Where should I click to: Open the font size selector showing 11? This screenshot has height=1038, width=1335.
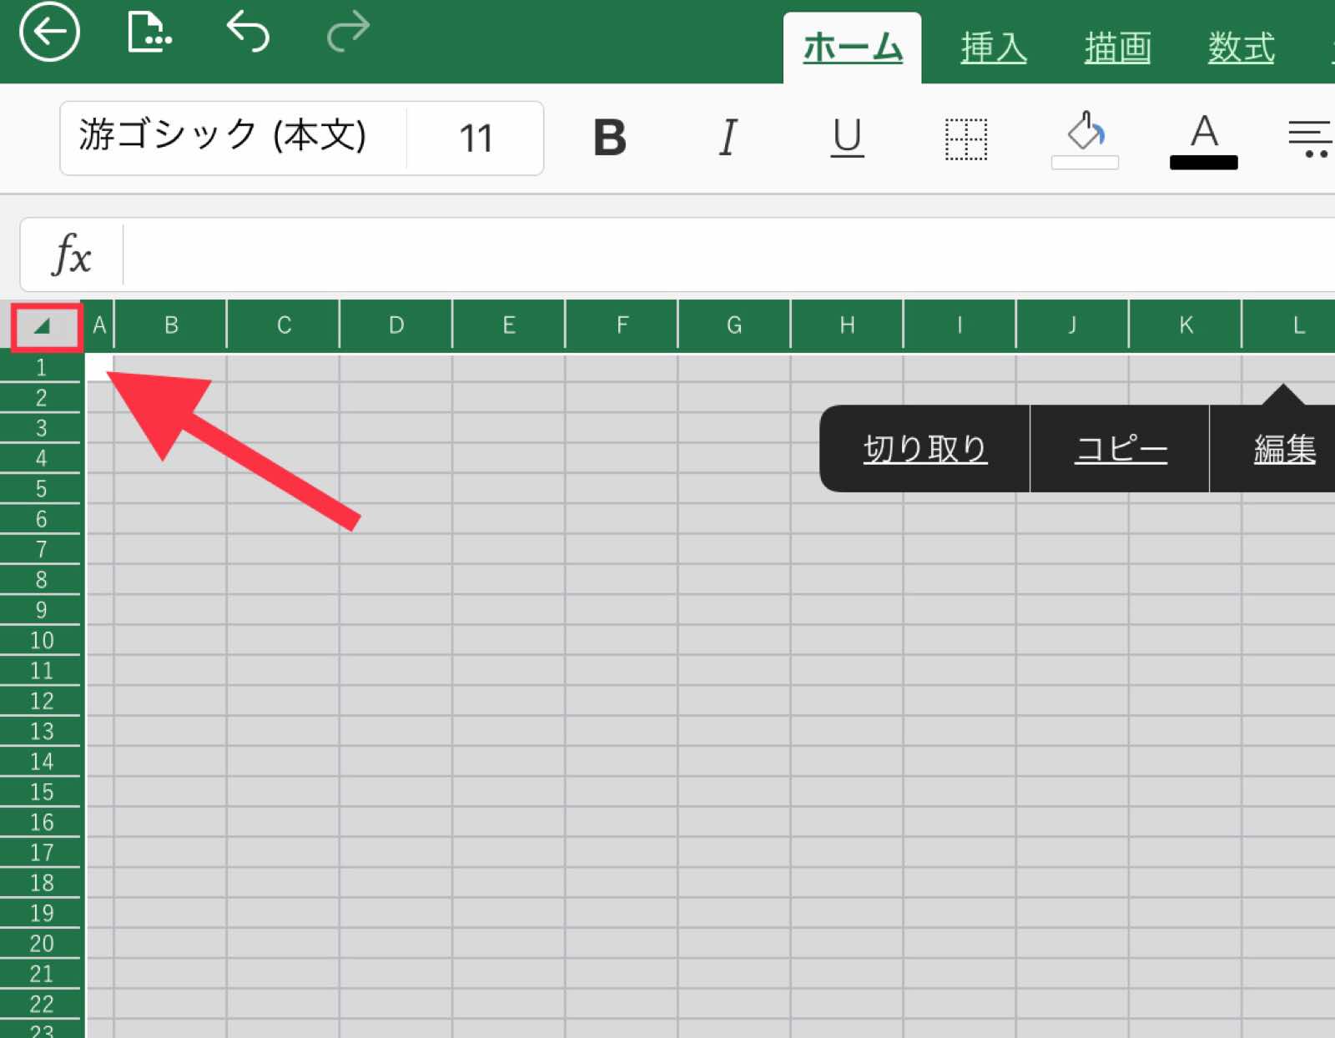point(476,139)
